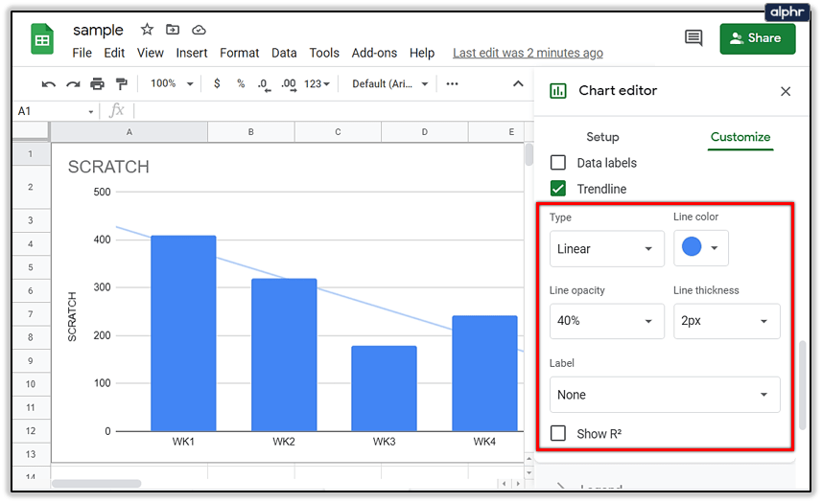Open the Google Sheets home icon
The width and height of the screenshot is (822, 503).
[x=42, y=39]
